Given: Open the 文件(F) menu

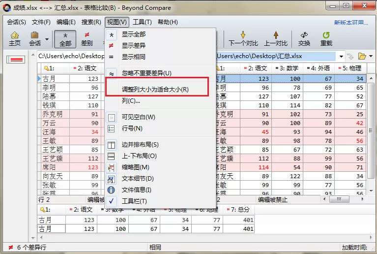Looking at the screenshot, I should tap(41, 22).
